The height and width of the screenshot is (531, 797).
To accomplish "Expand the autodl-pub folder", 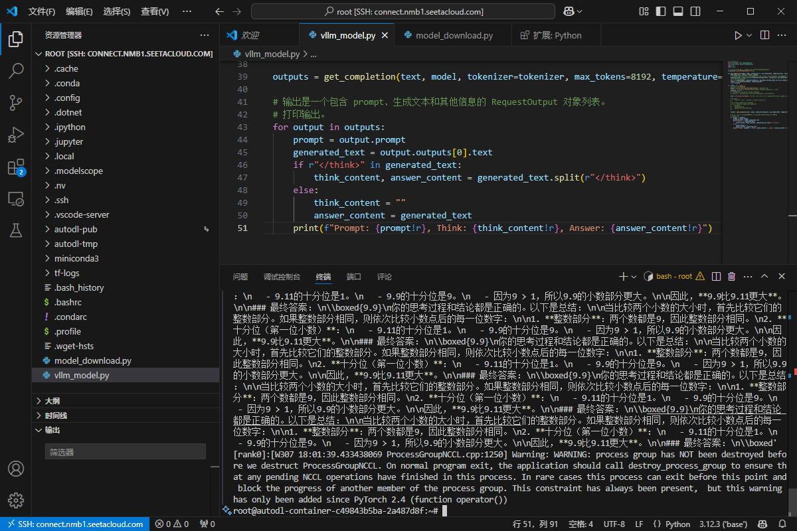I will click(x=126, y=229).
